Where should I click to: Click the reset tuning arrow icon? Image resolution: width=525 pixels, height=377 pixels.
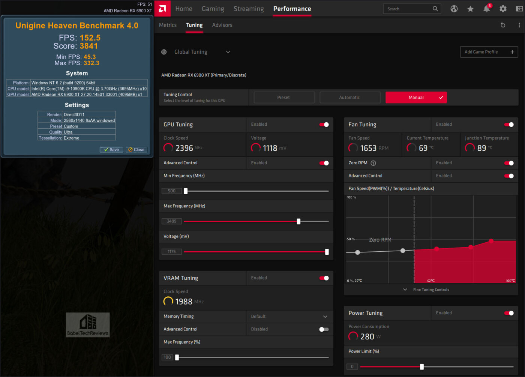pyautogui.click(x=503, y=25)
